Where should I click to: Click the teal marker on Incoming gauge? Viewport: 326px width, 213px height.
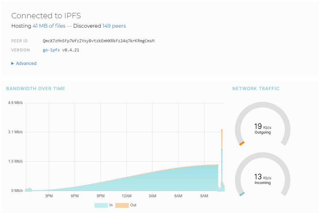coord(242,194)
